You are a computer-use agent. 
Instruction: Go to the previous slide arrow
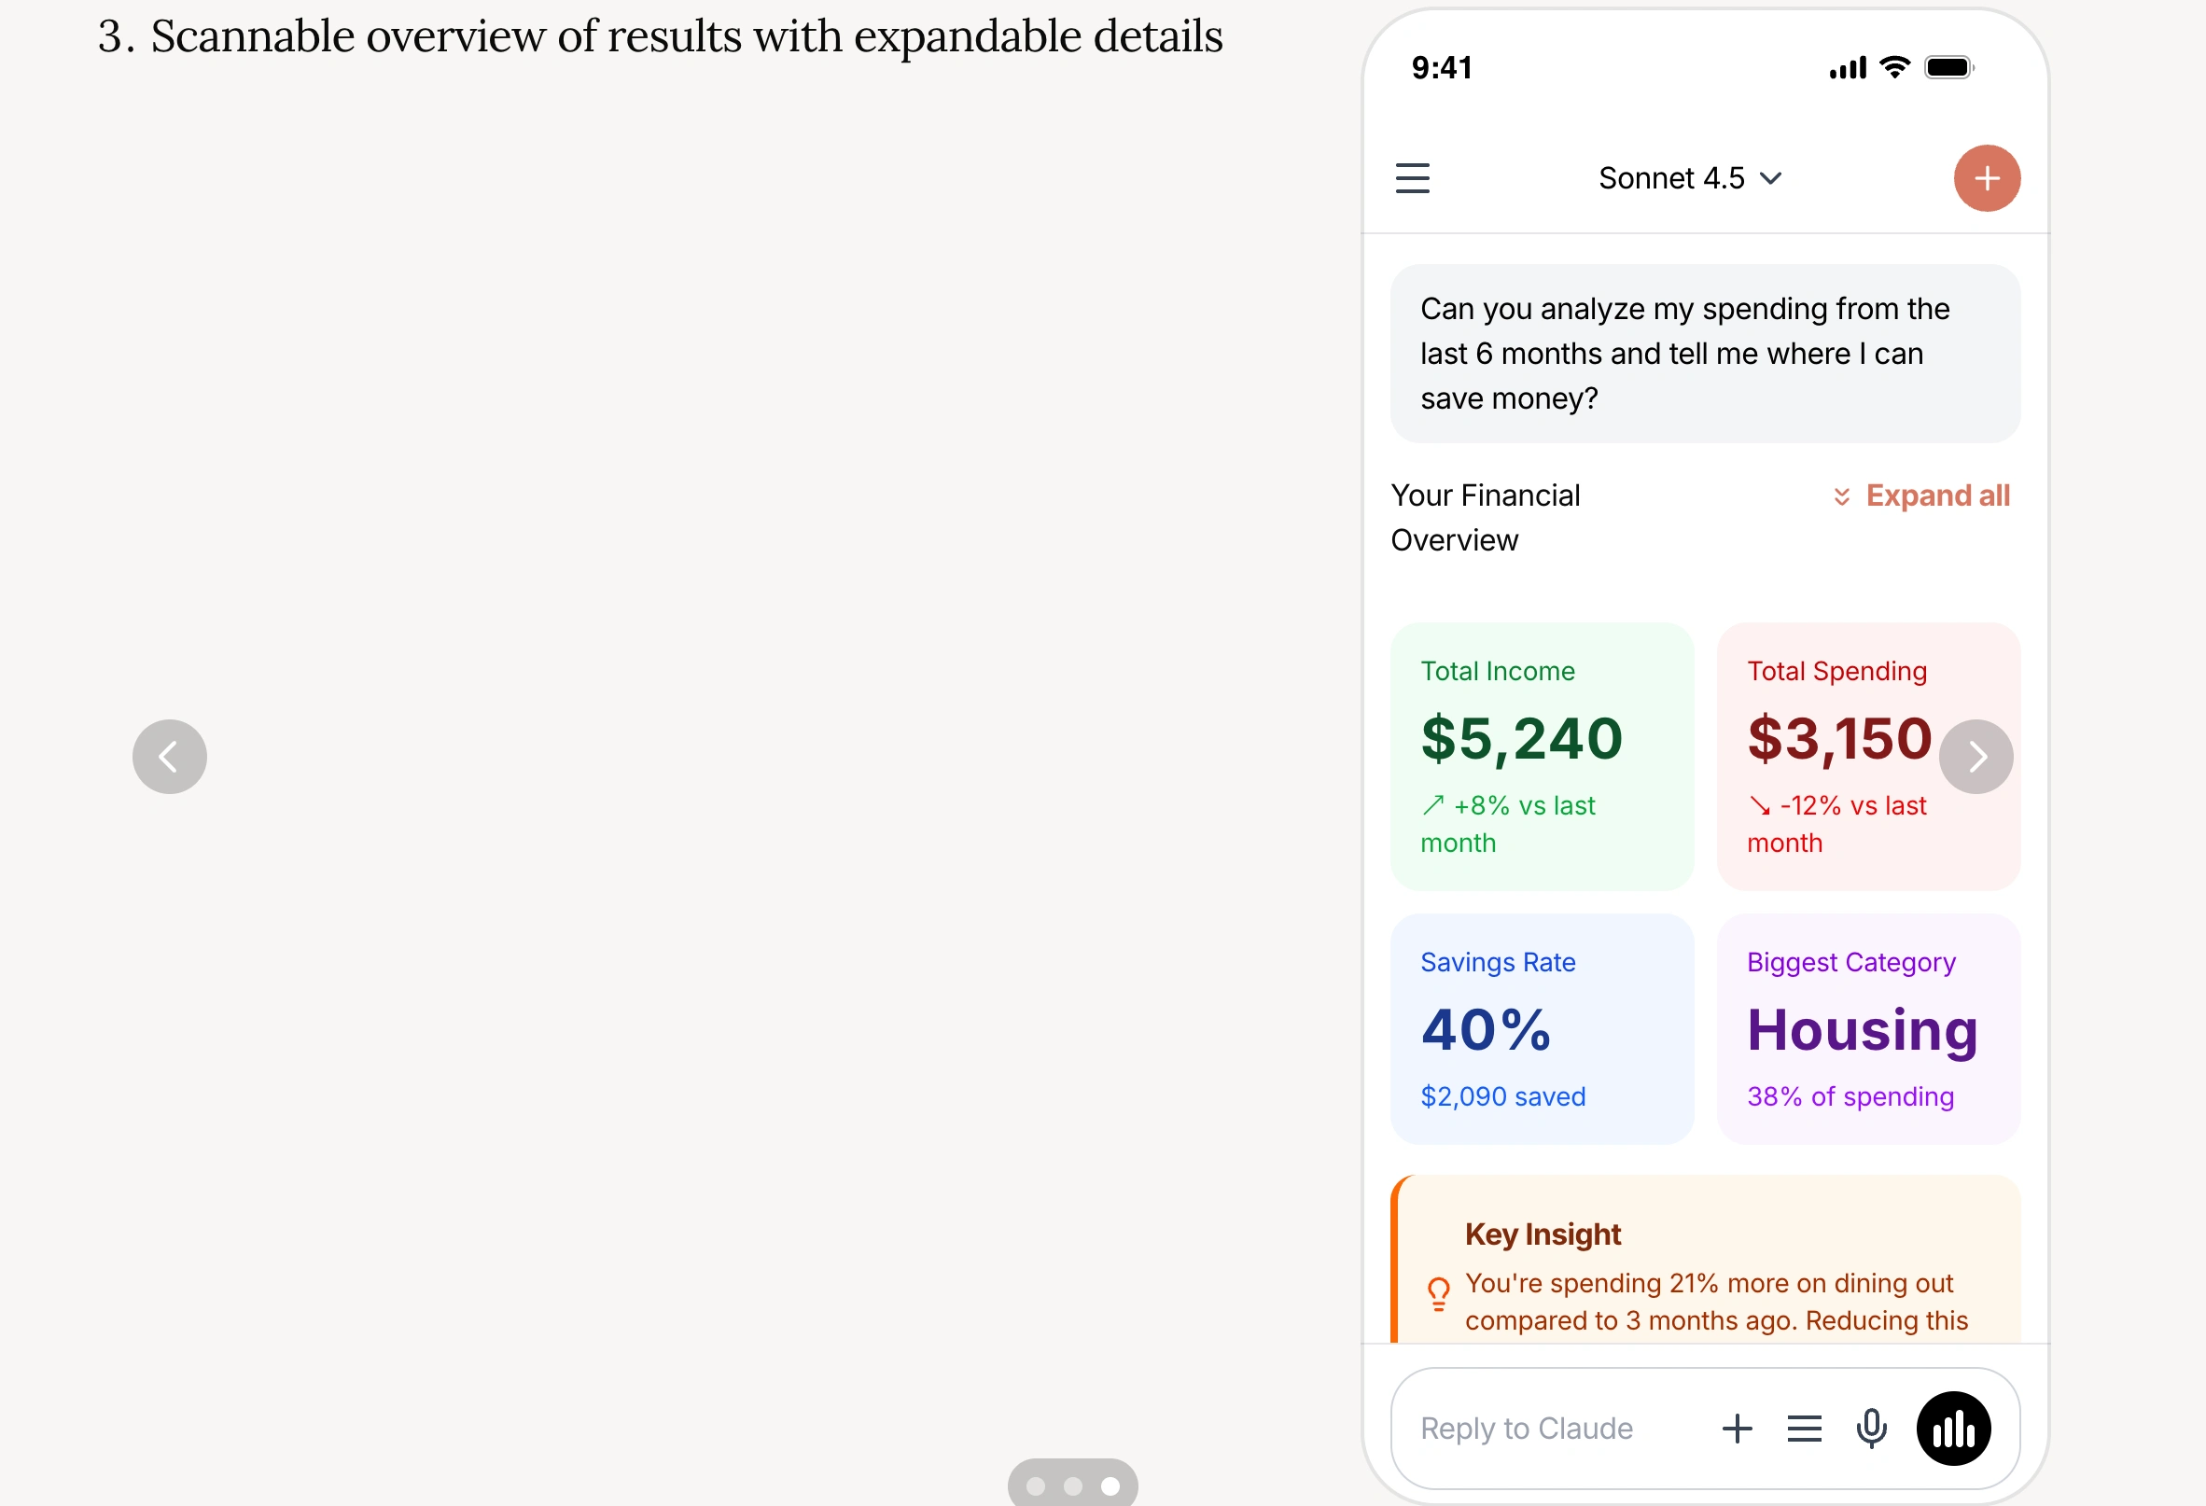pos(170,757)
